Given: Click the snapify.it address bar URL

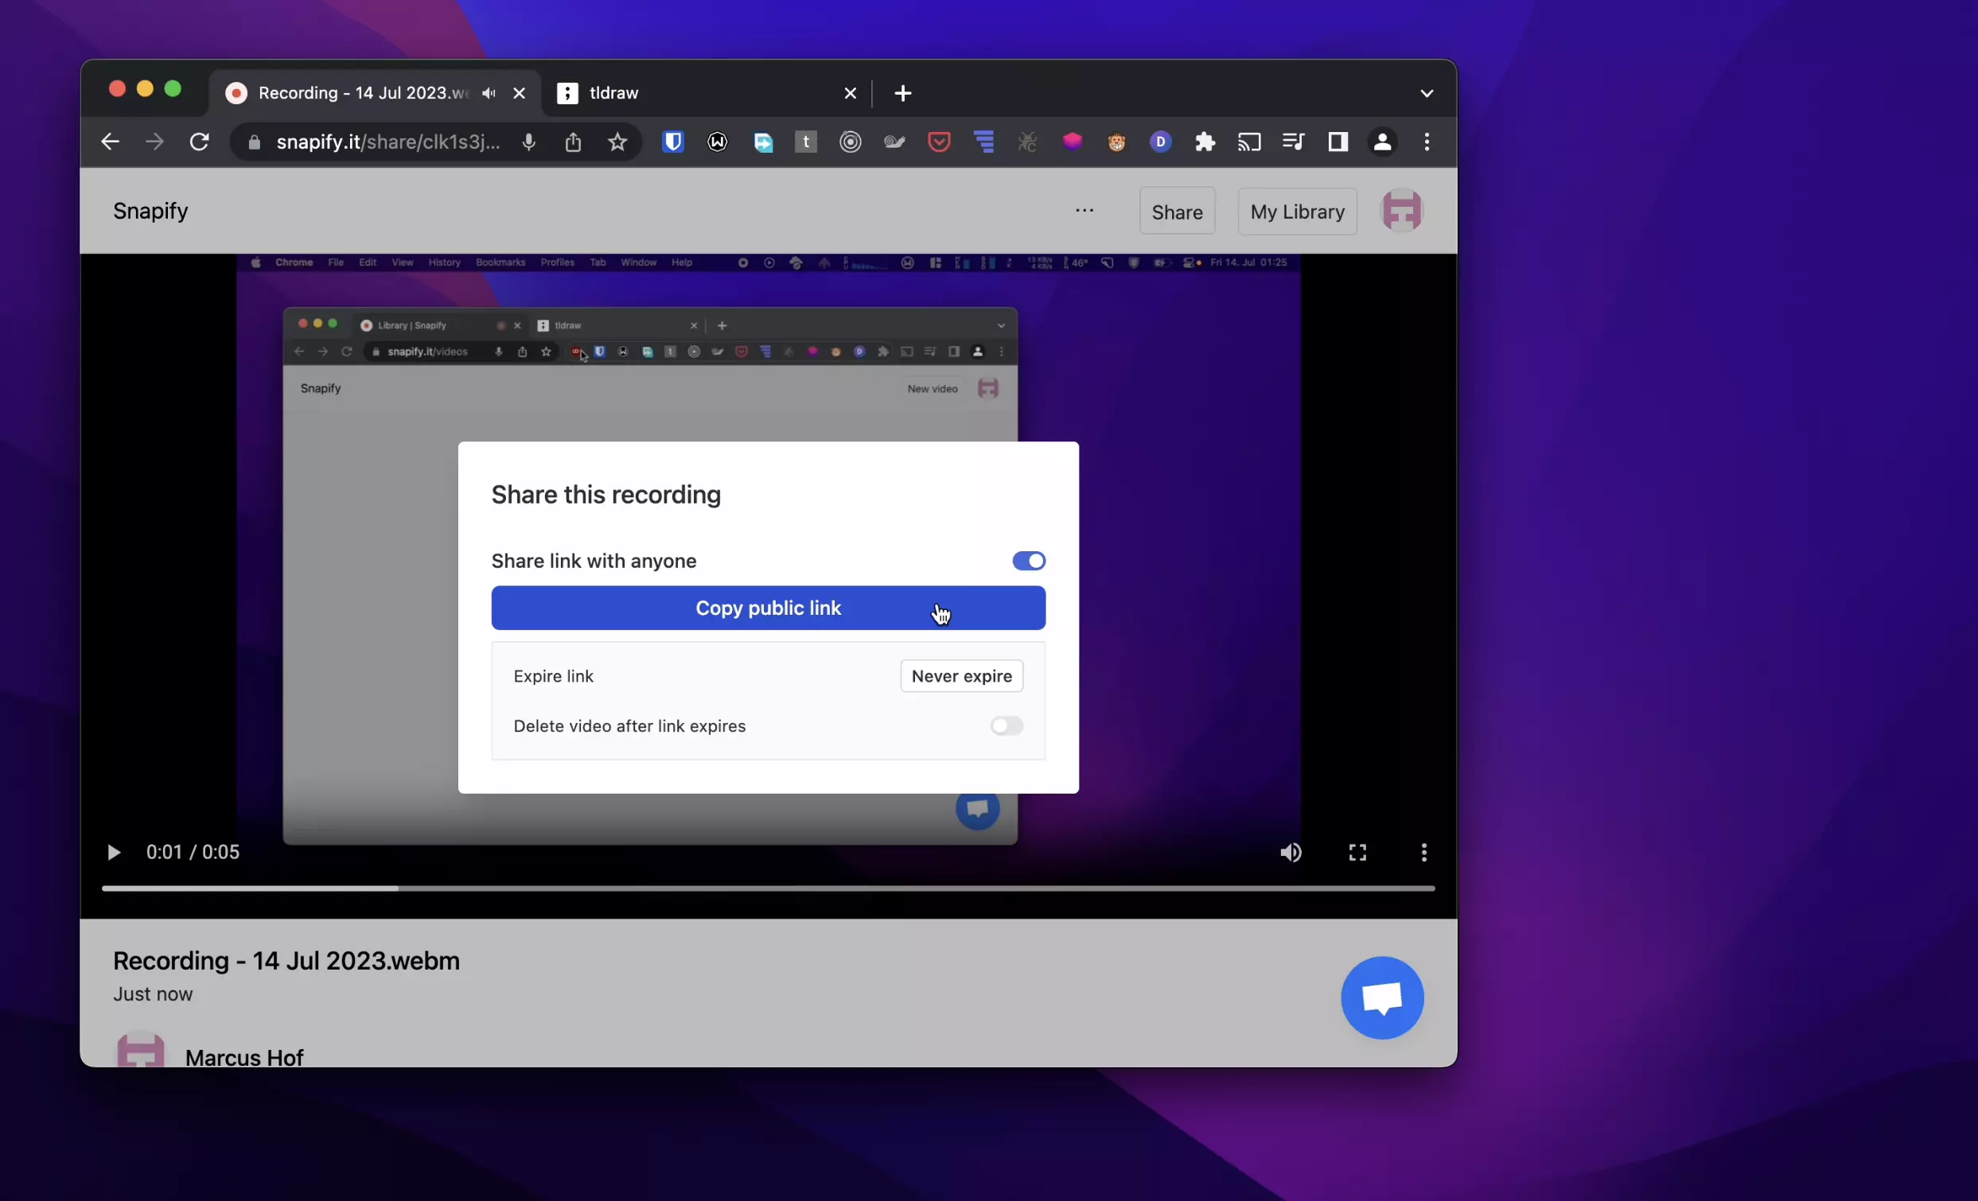Looking at the screenshot, I should point(387,142).
